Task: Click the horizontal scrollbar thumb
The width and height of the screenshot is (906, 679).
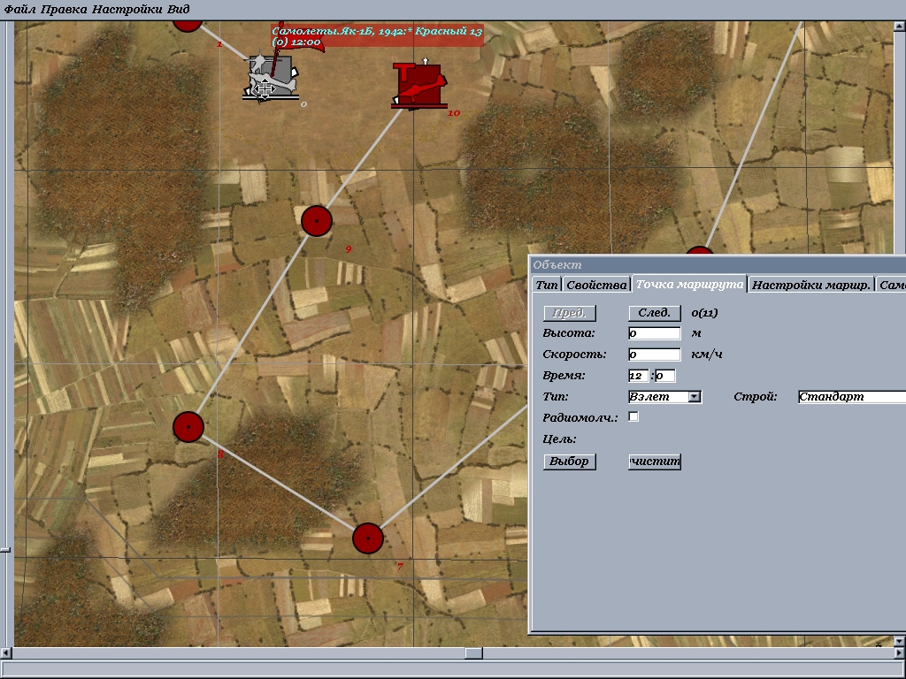Action: 474,653
